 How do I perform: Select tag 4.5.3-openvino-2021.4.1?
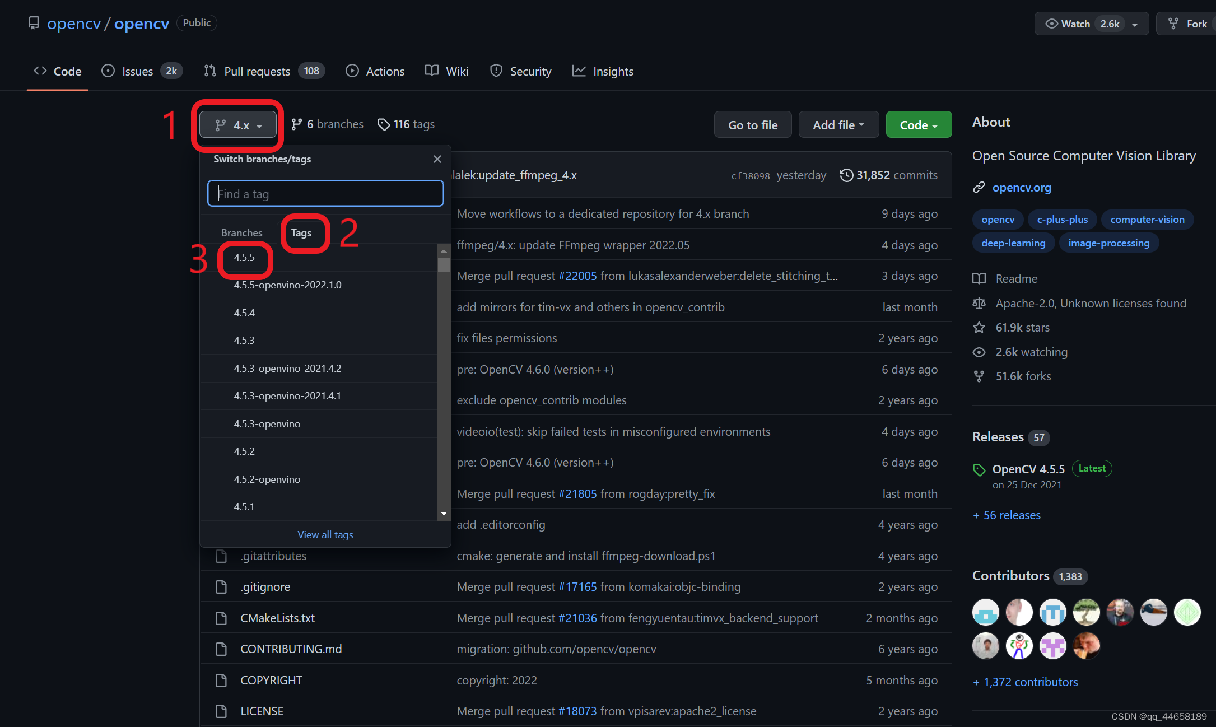318,396
